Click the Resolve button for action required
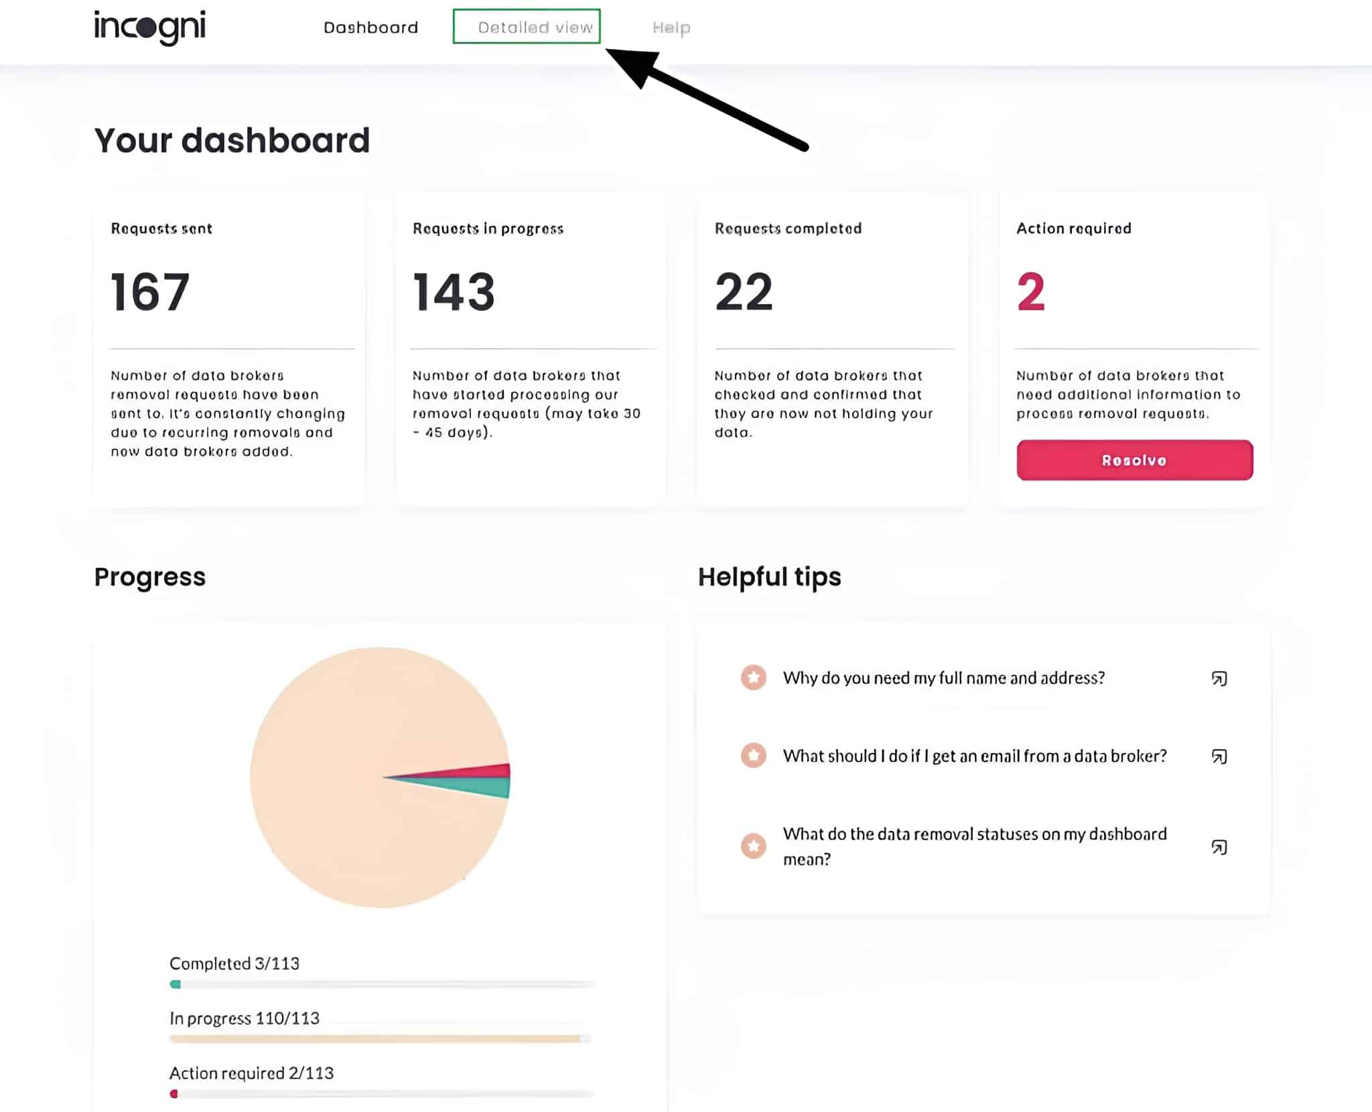 tap(1135, 460)
